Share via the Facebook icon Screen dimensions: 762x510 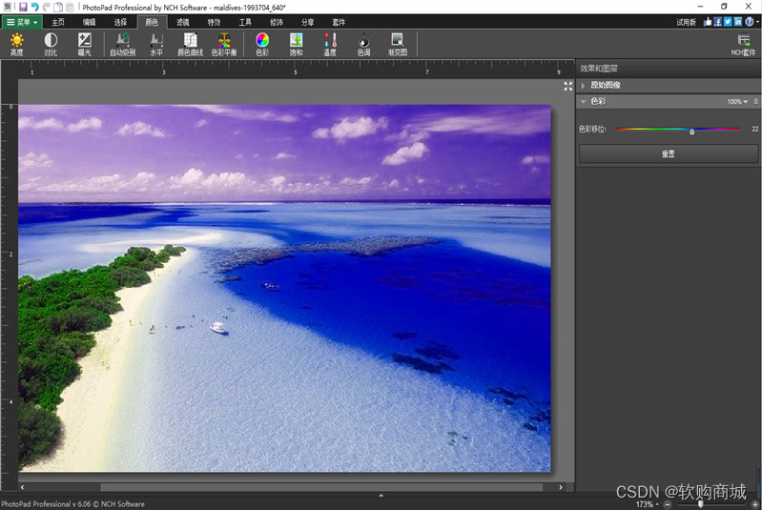718,21
